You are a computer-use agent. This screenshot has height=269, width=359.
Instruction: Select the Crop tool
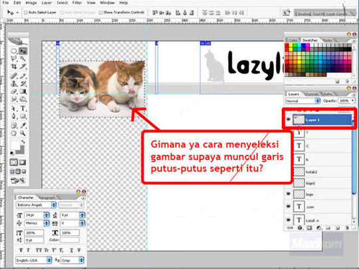(14, 66)
